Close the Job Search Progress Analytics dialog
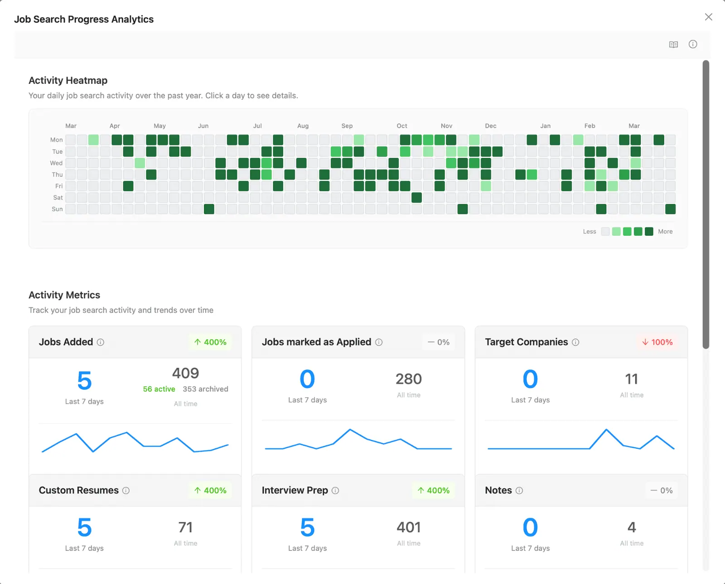This screenshot has width=725, height=584. 709,17
